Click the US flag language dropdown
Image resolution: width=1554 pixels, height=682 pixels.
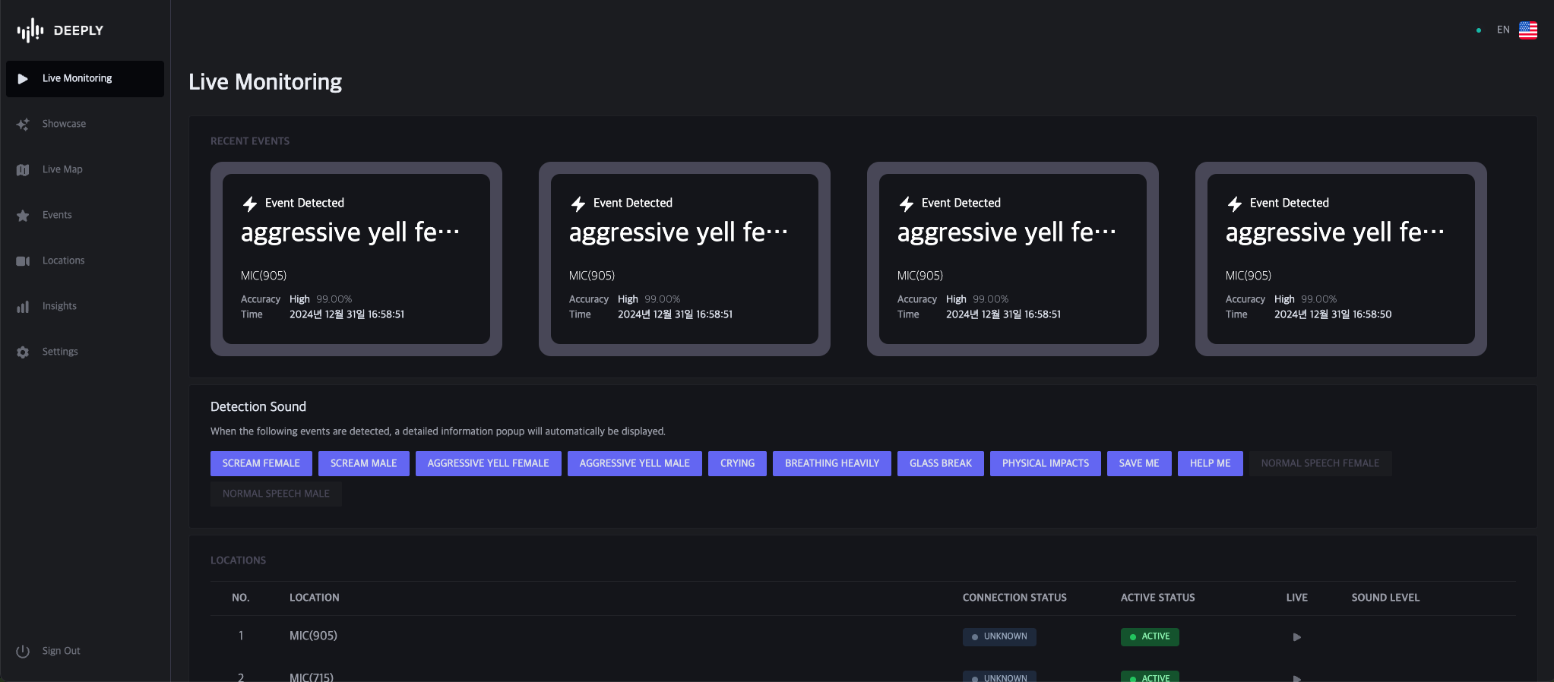click(1527, 30)
